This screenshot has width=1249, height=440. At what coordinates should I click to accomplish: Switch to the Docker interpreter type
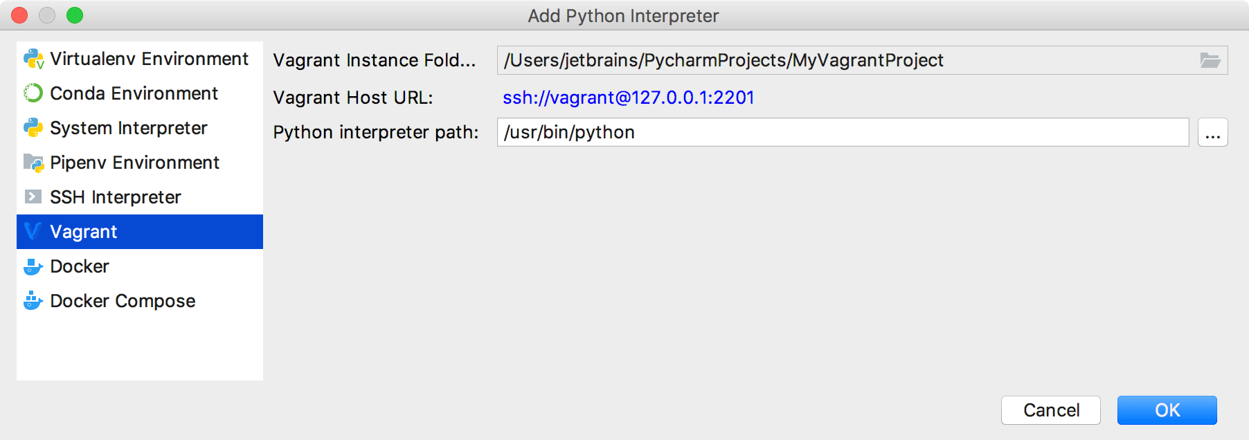tap(78, 266)
